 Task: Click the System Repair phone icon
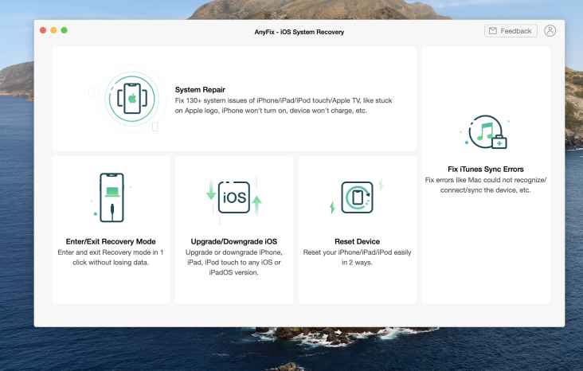[127, 100]
